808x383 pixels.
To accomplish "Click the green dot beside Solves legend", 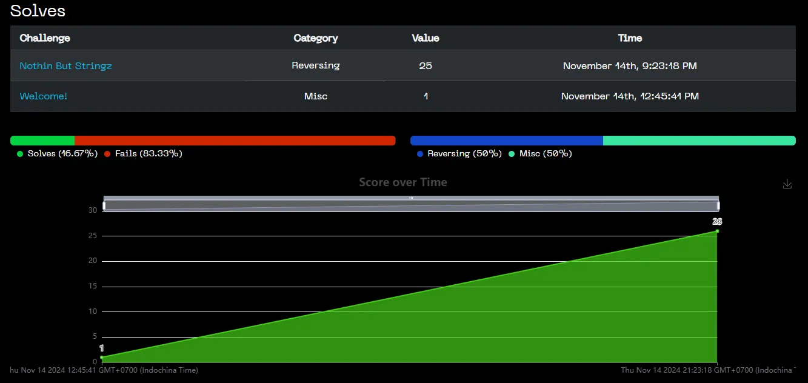I will [x=20, y=154].
